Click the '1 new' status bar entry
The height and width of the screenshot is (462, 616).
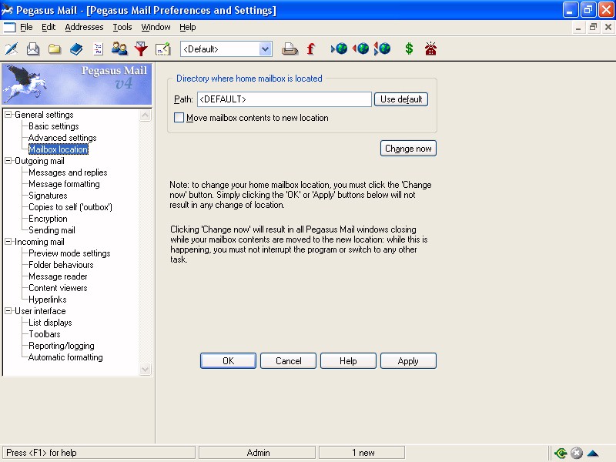(362, 453)
